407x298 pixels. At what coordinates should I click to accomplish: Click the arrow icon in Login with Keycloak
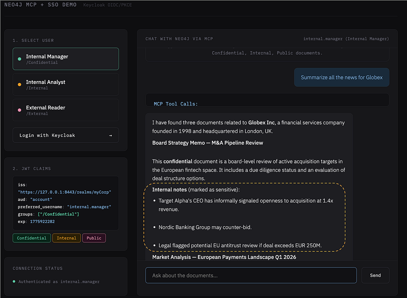[x=110, y=136]
